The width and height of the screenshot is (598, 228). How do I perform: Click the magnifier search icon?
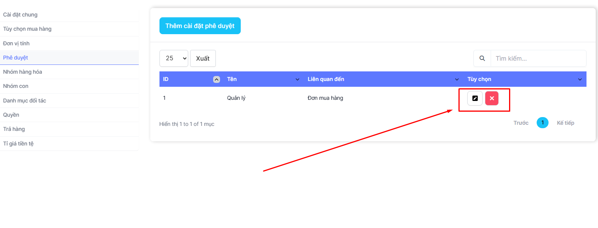(x=482, y=58)
